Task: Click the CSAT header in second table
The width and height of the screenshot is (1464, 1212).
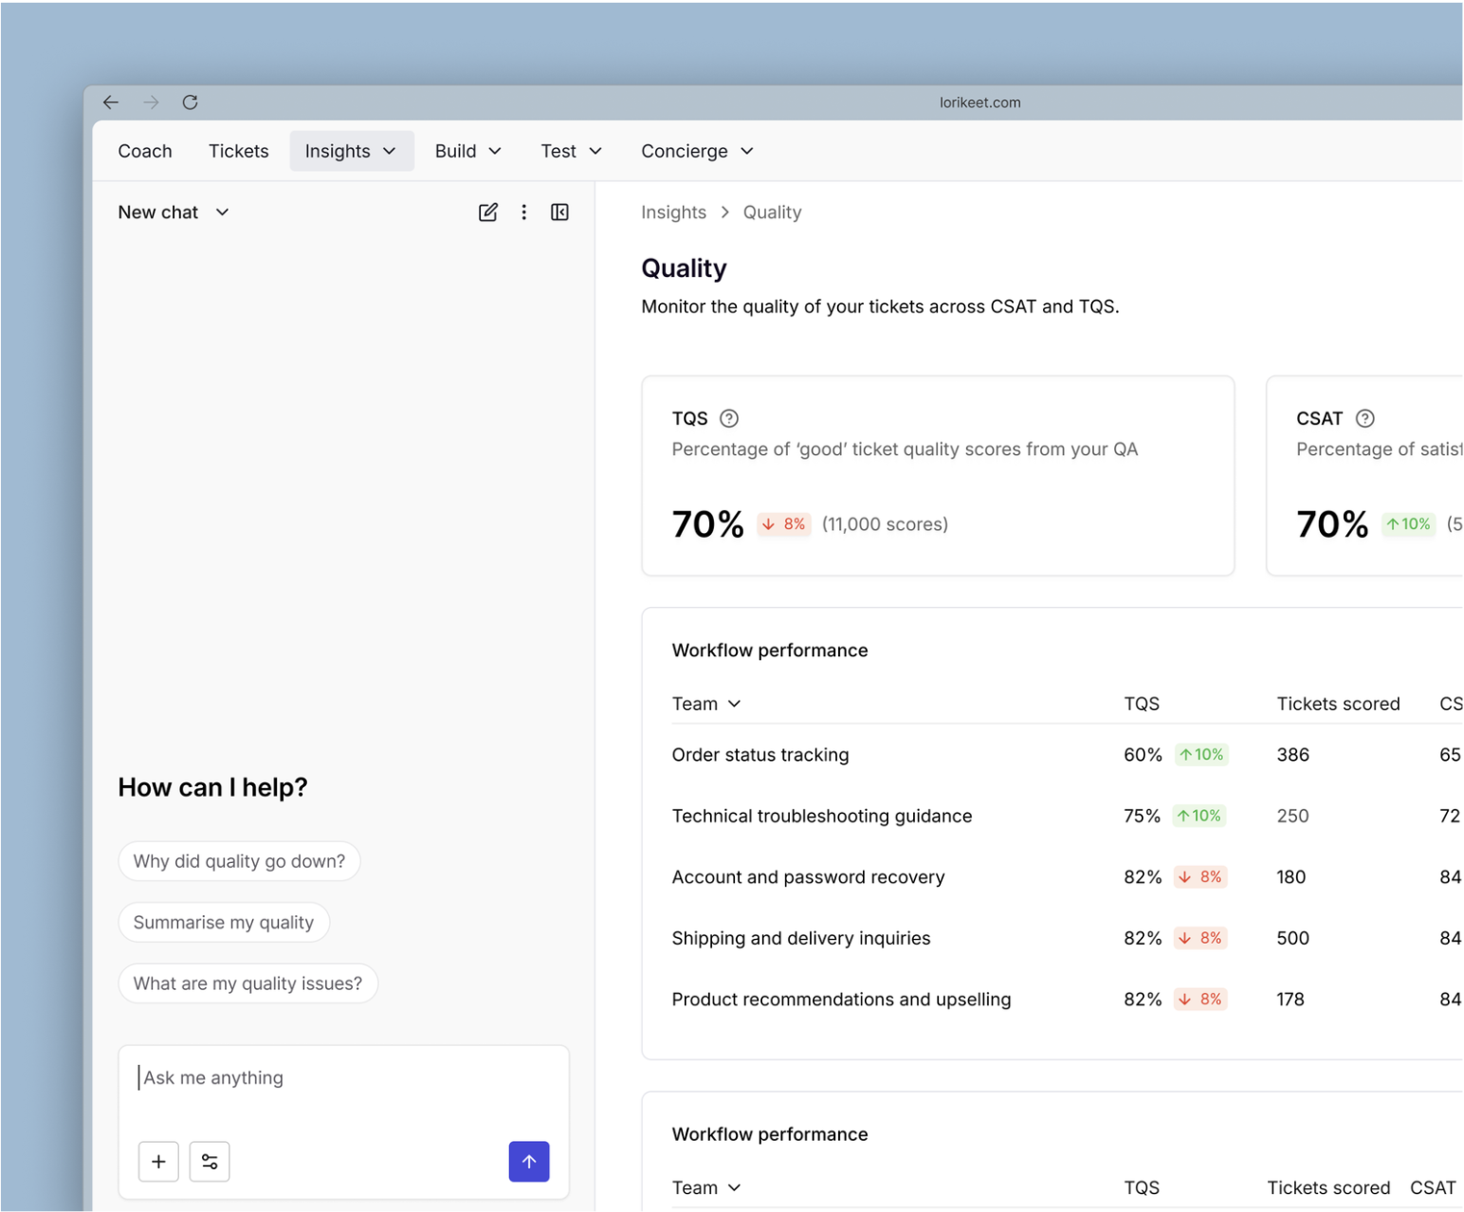Action: pyautogui.click(x=1433, y=1187)
